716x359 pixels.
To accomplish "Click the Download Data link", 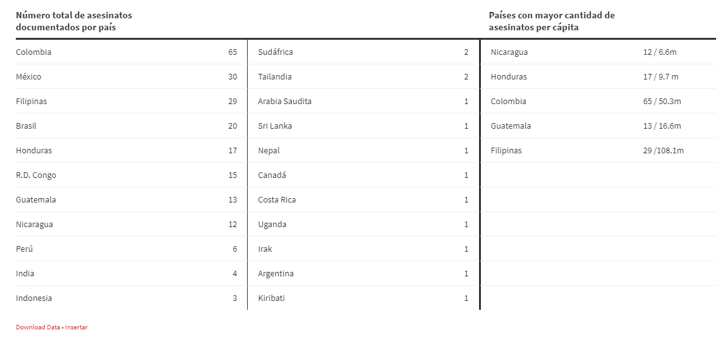I will tap(38, 327).
